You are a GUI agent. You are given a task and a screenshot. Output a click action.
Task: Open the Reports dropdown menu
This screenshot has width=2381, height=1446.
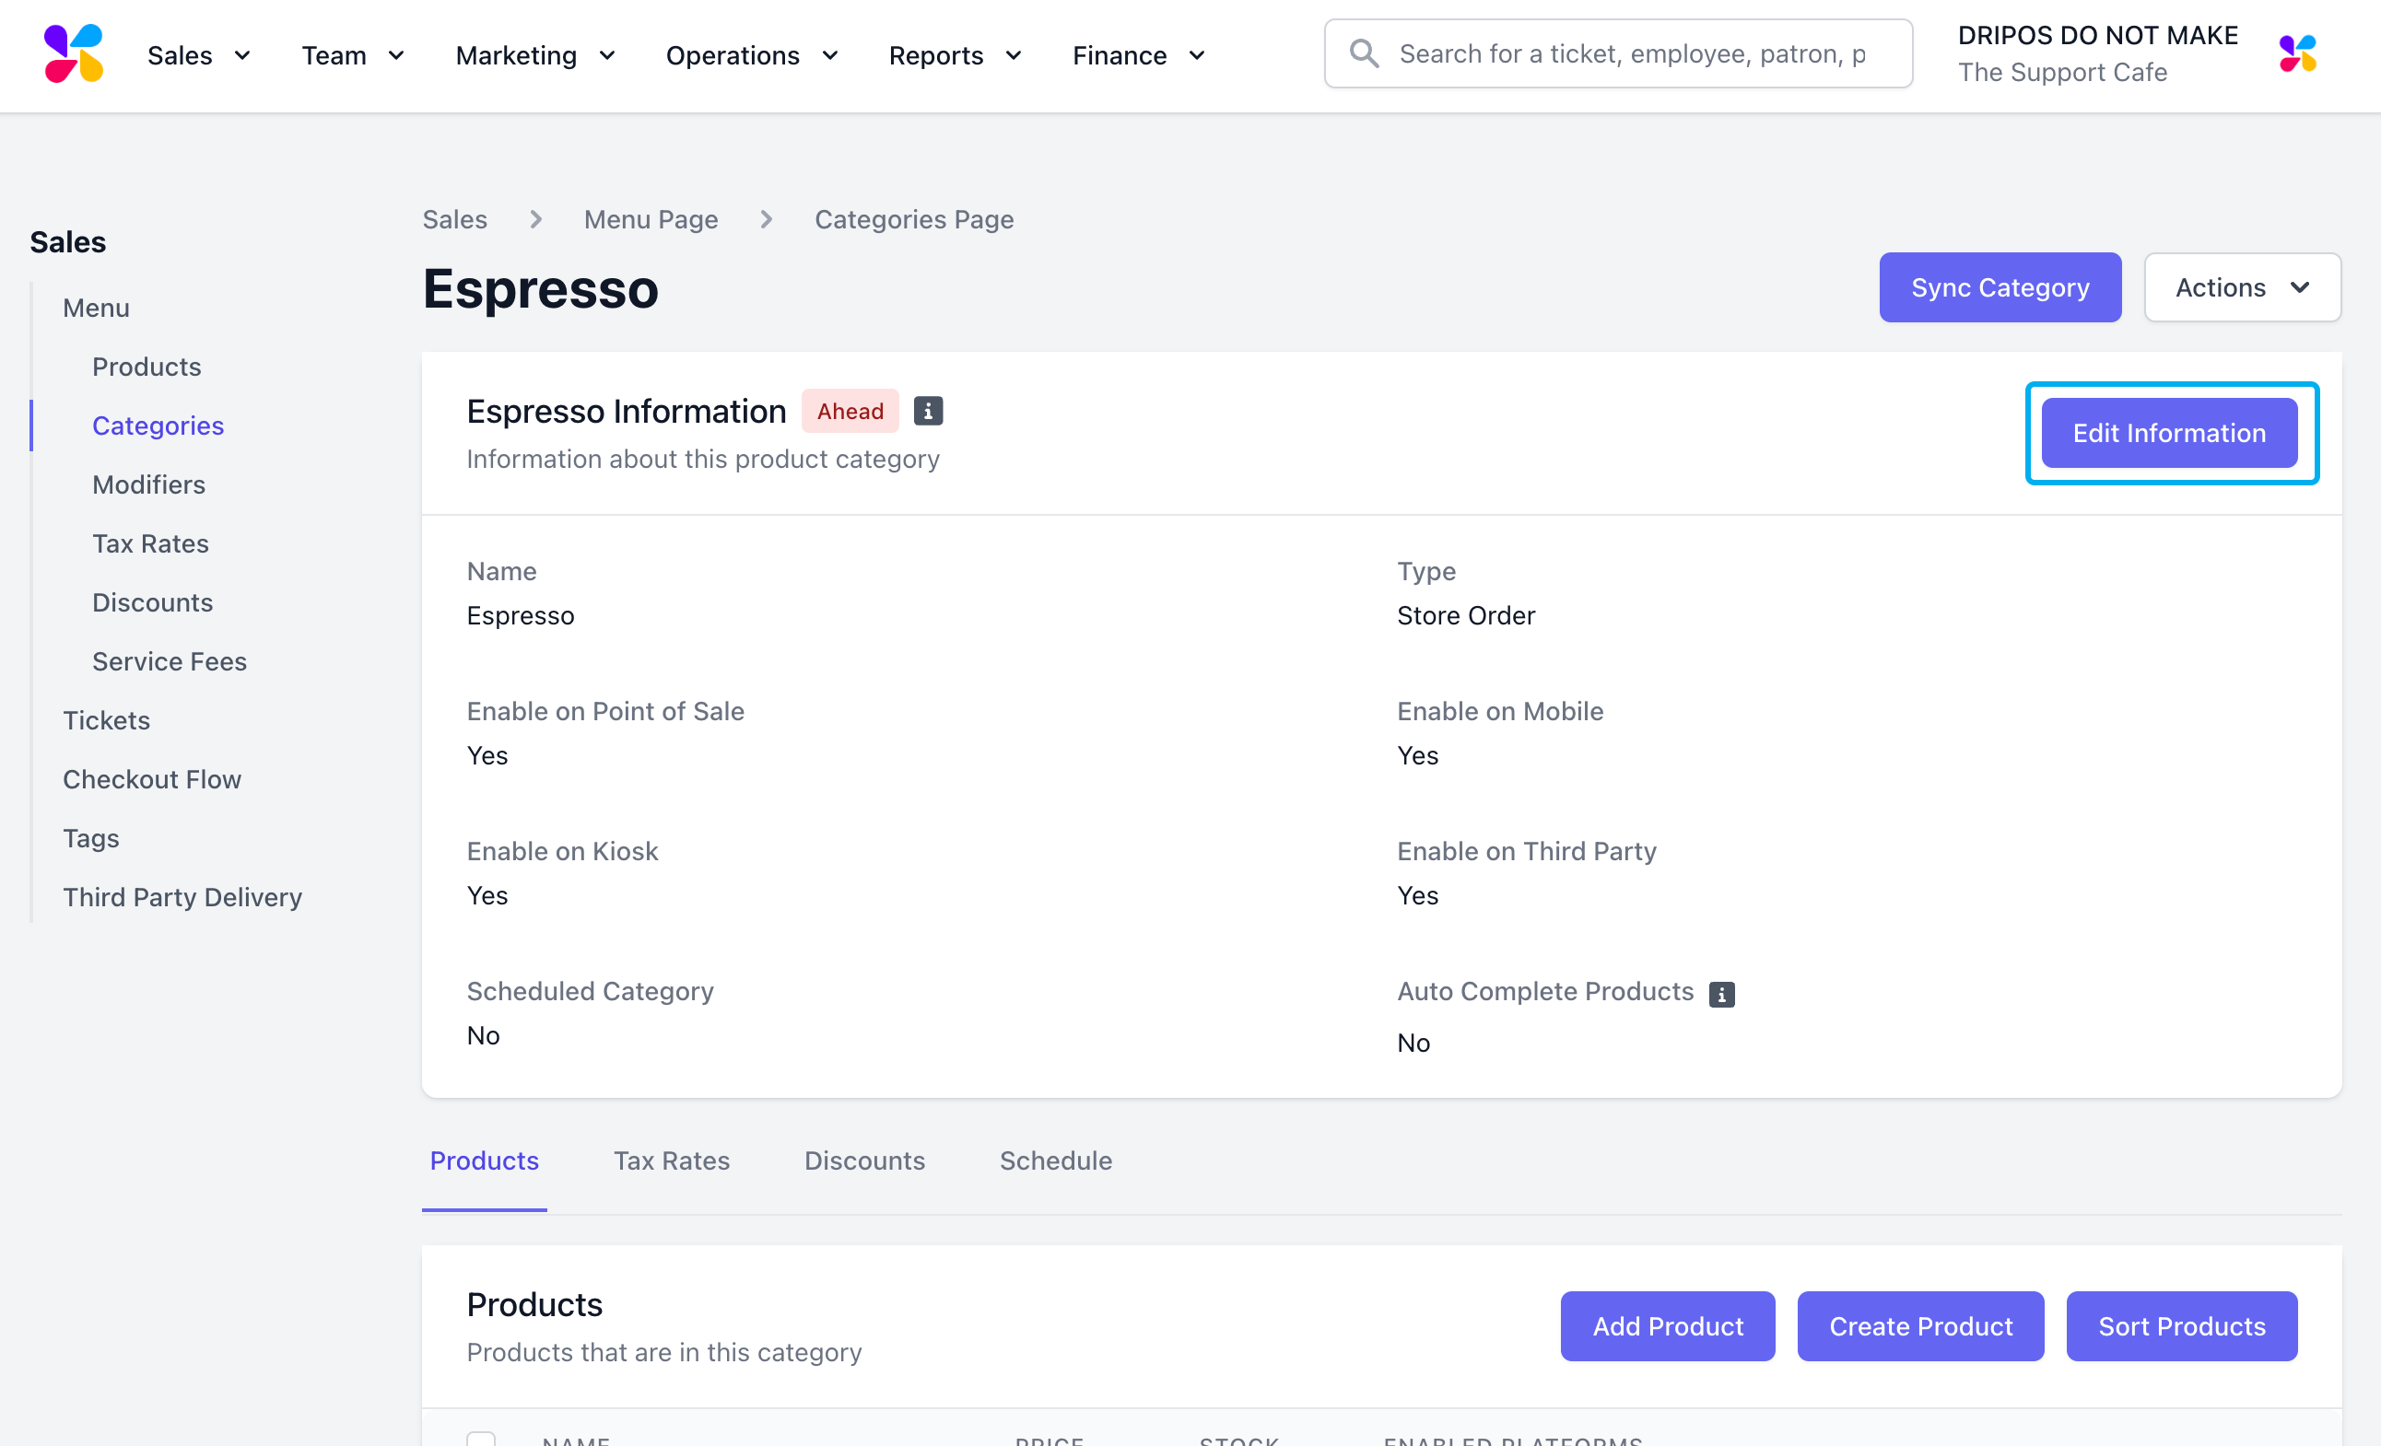pyautogui.click(x=954, y=56)
